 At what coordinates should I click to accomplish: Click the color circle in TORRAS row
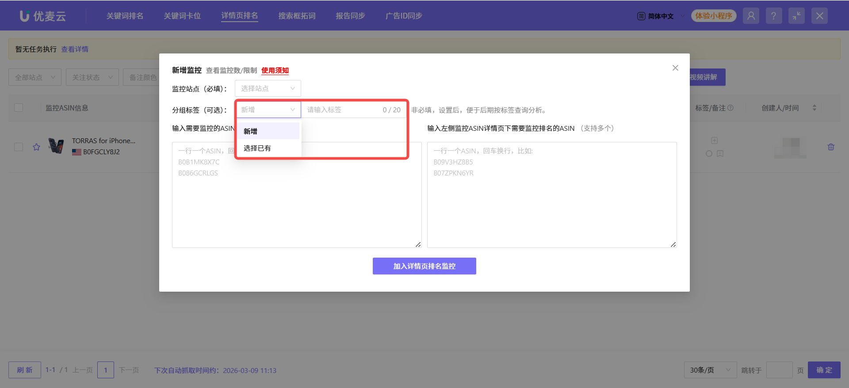[709, 153]
